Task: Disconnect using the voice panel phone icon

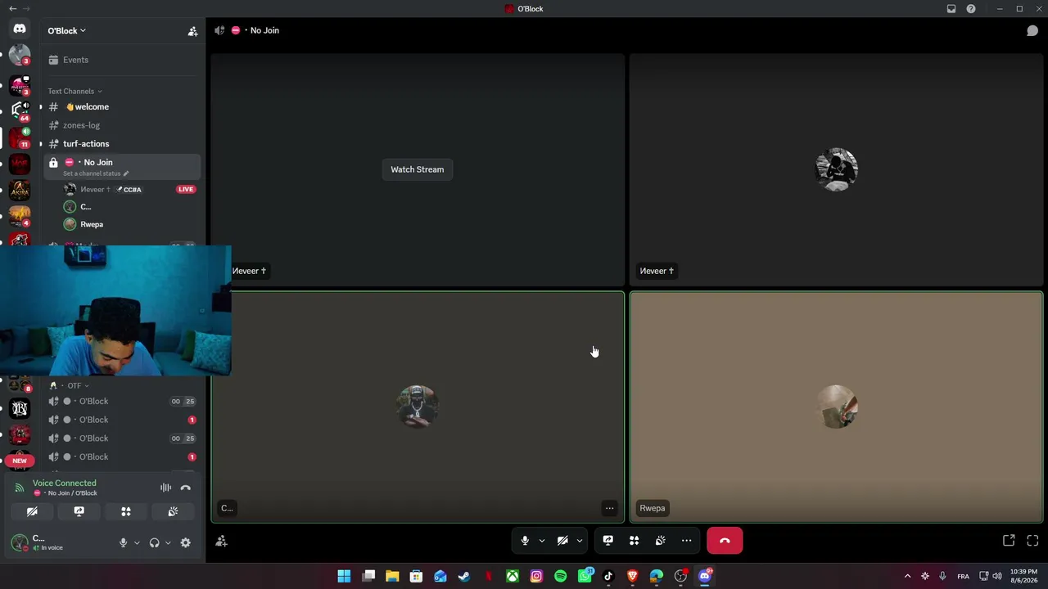Action: tap(186, 488)
